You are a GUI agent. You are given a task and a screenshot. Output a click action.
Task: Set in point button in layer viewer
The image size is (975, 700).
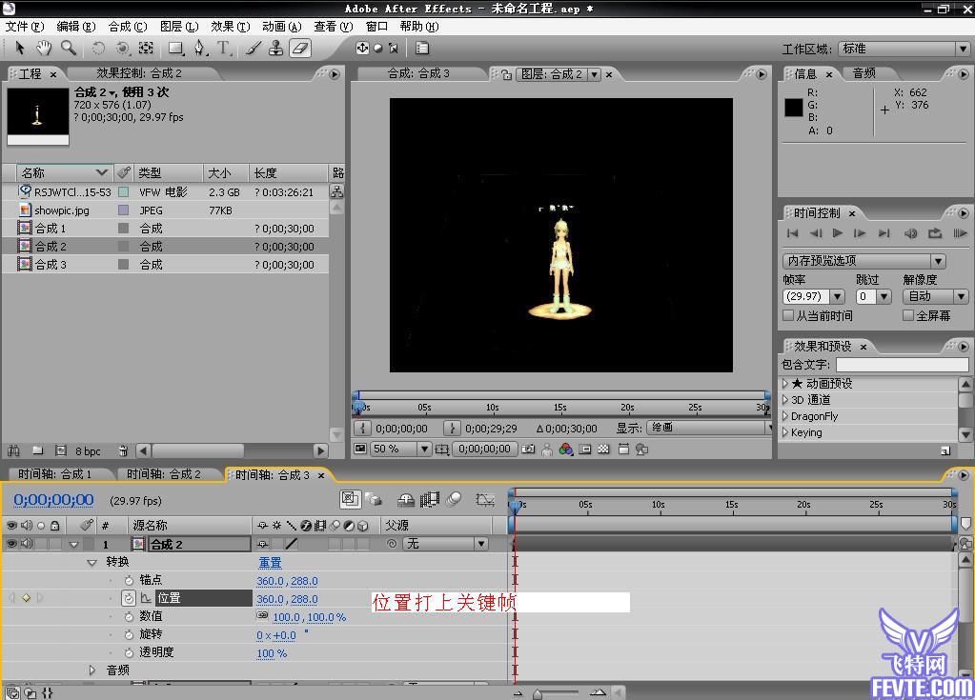362,428
